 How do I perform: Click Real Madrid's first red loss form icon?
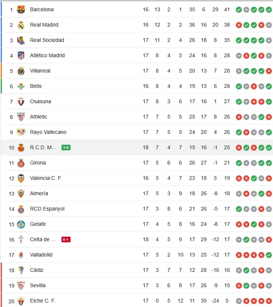tap(238, 25)
